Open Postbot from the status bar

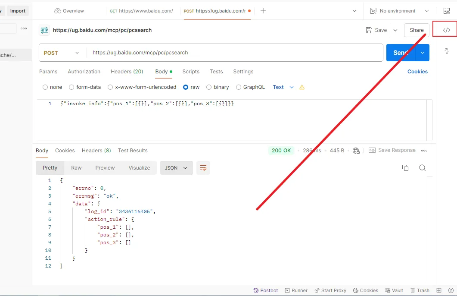[265, 290]
